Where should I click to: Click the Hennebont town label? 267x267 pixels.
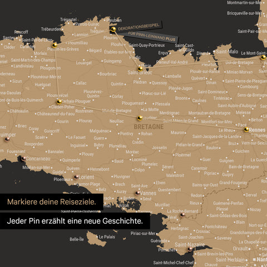pyautogui.click(x=100, y=169)
